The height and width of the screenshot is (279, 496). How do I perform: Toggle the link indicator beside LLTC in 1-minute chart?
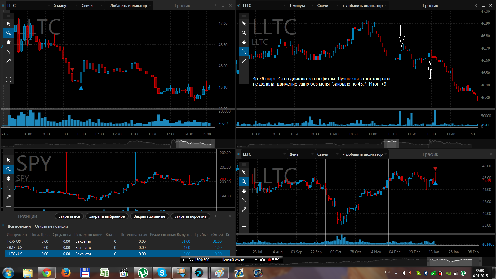point(239,6)
